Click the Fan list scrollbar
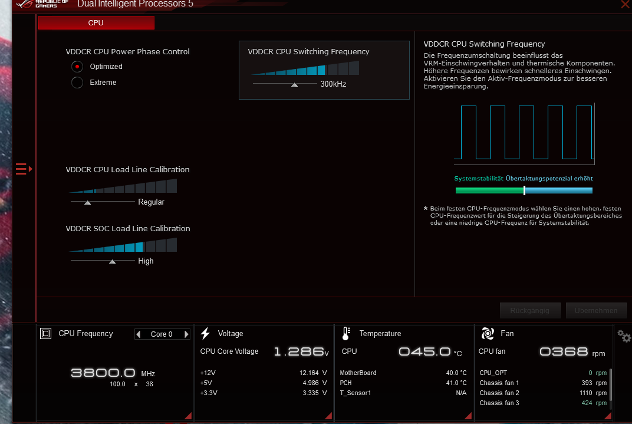632x424 pixels. (x=611, y=384)
